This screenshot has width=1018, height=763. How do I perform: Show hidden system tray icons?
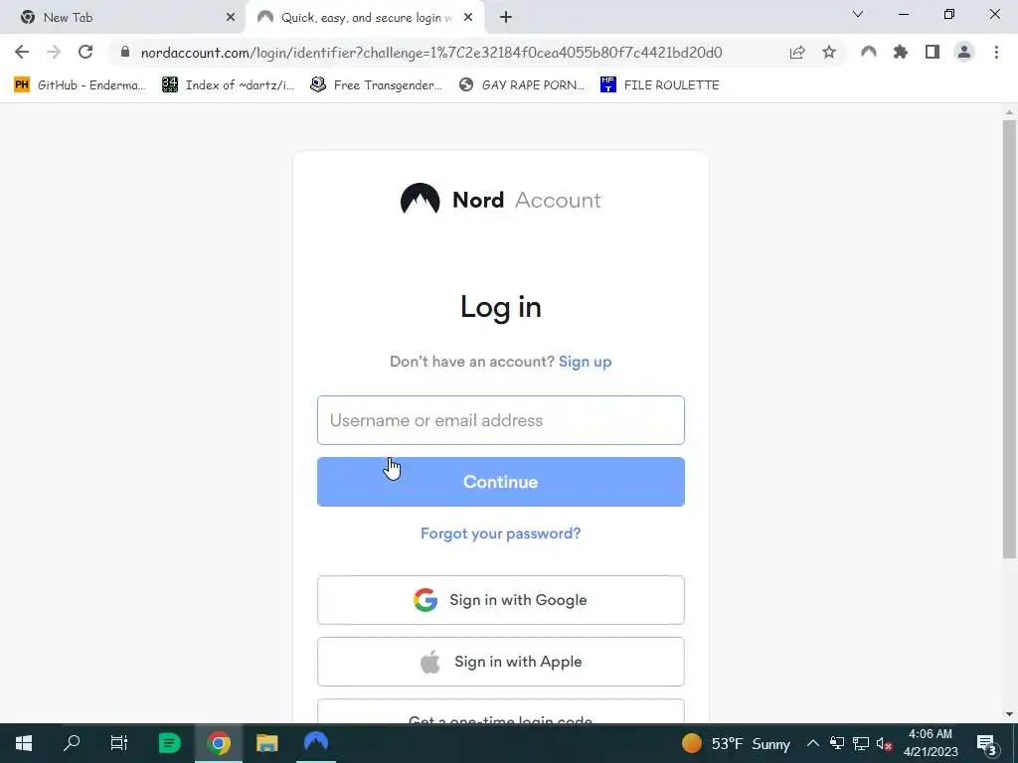pos(813,743)
